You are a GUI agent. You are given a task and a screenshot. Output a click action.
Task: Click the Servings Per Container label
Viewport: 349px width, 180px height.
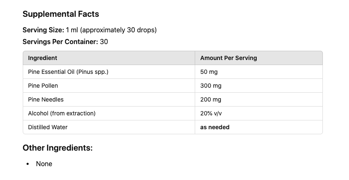pyautogui.click(x=60, y=42)
